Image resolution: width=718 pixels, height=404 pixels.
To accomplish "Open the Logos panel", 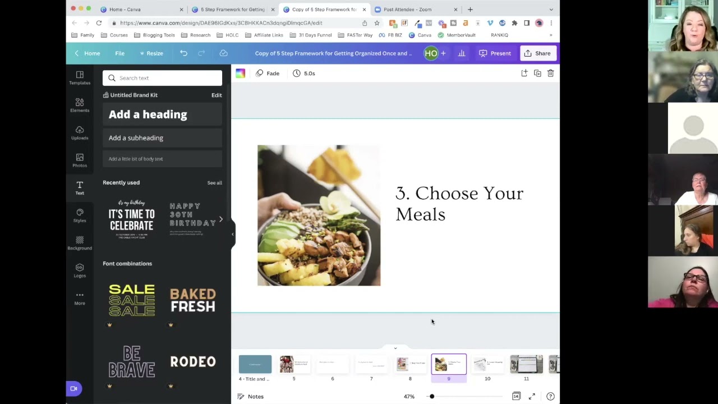I will click(x=80, y=270).
